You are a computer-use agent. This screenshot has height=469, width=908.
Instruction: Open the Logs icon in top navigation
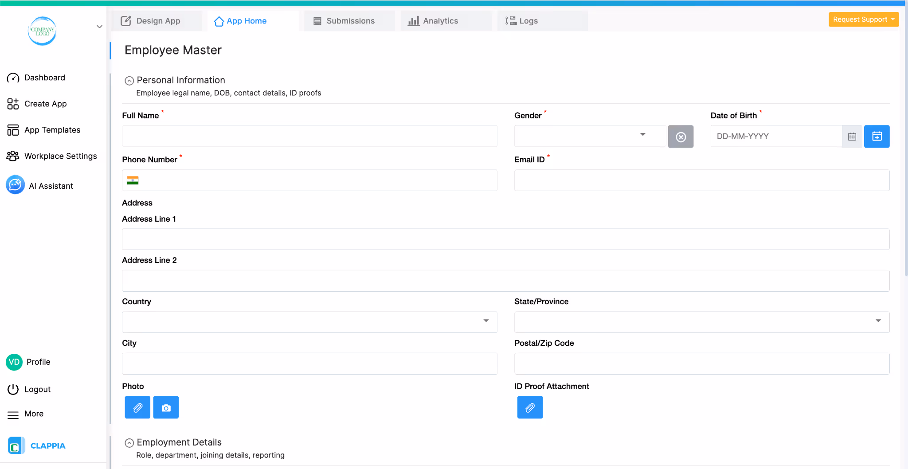[x=510, y=20]
